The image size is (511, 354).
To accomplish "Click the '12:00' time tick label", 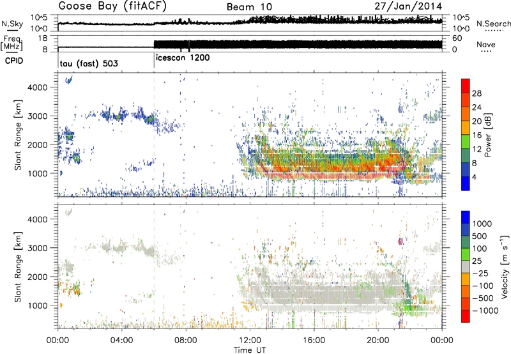I will click(250, 341).
